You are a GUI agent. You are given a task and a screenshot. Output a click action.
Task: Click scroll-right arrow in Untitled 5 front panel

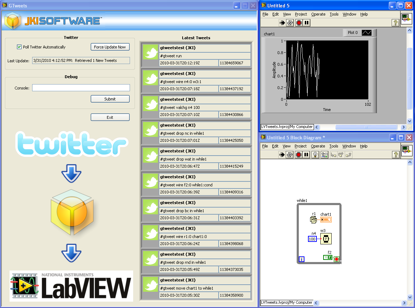coord(403,127)
